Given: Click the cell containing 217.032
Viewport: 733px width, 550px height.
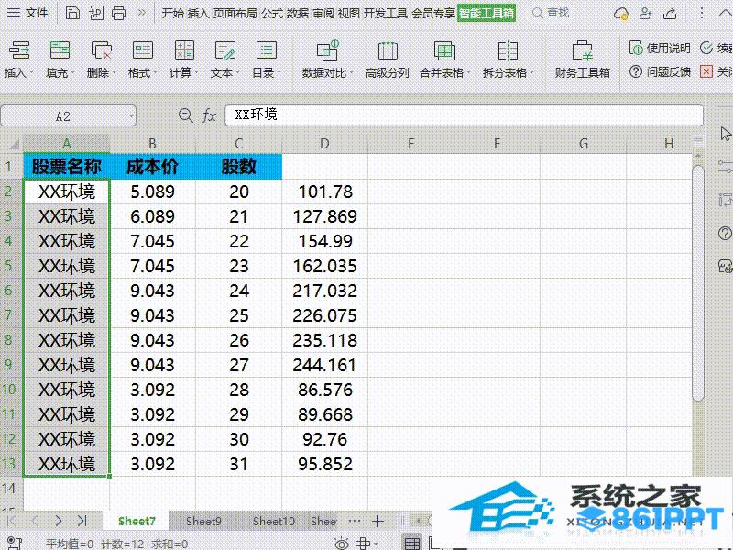Looking at the screenshot, I should (324, 291).
